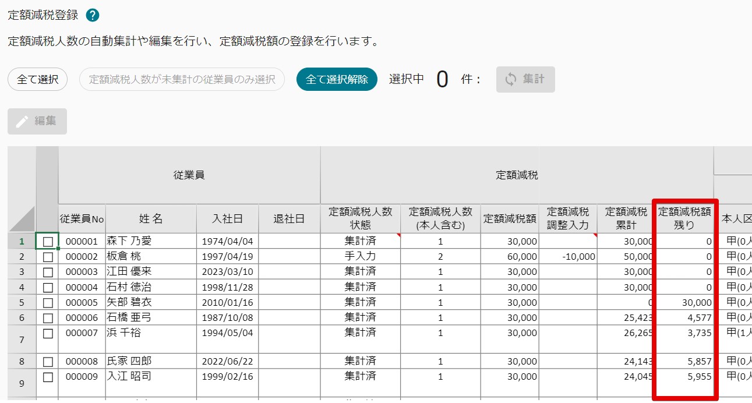
Task: Click the person count 2 cell
Action: click(x=440, y=256)
